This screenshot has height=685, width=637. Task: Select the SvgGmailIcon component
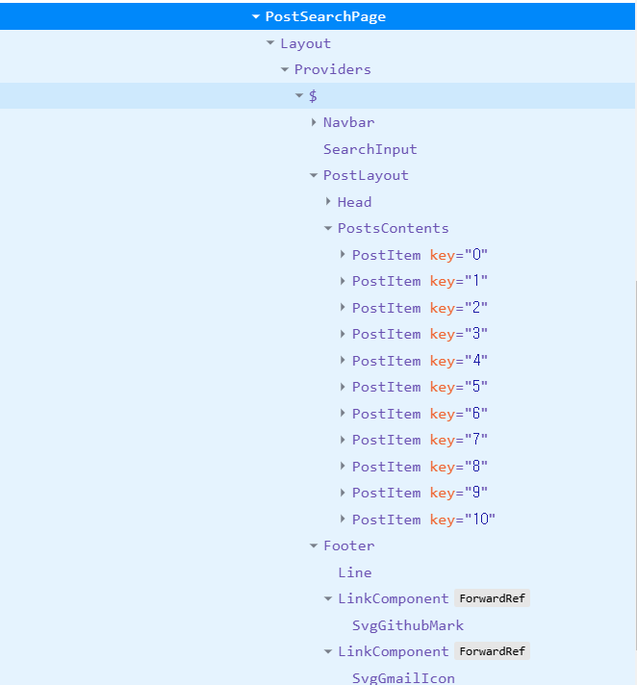(x=403, y=678)
